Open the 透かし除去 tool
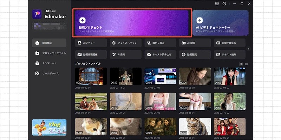Image resolution: width=281 pixels, height=140 pixels. click(x=161, y=43)
